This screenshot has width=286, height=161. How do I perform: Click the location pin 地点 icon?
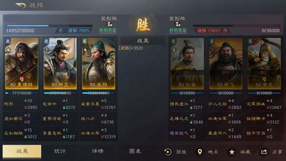(x=200, y=152)
